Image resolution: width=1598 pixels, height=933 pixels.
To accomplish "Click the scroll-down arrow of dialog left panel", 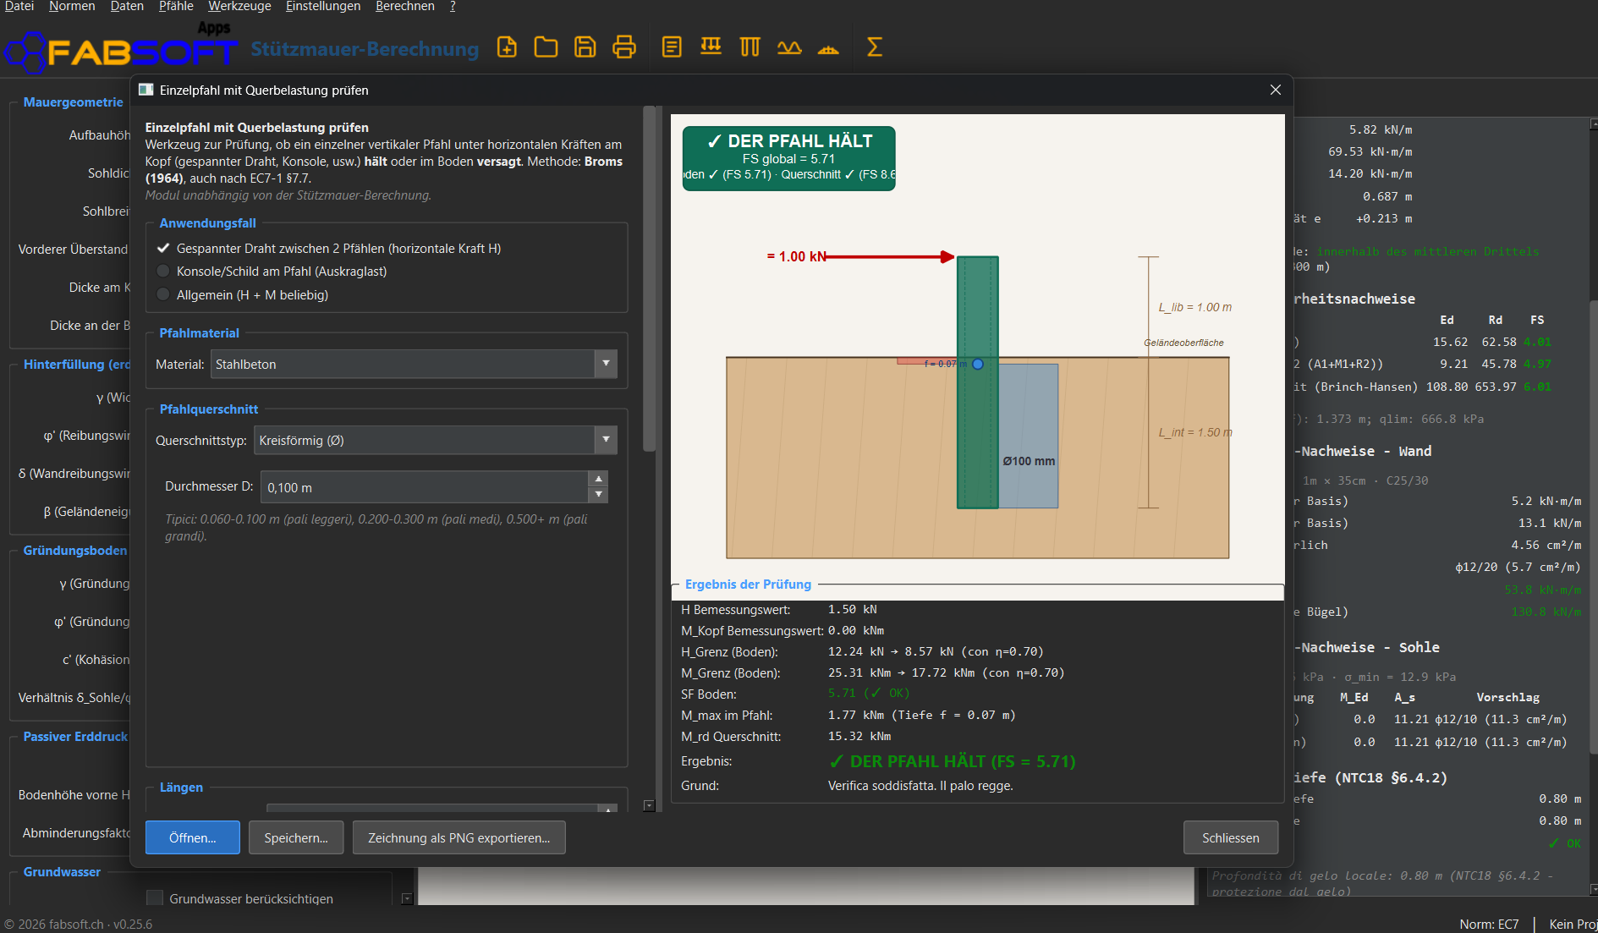I will click(x=649, y=806).
